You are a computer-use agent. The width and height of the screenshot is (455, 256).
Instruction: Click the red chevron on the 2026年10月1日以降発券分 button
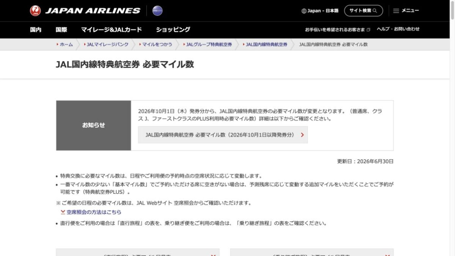pos(302,135)
